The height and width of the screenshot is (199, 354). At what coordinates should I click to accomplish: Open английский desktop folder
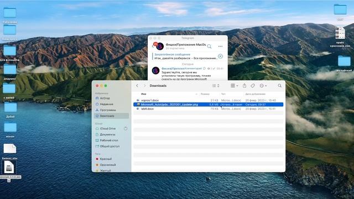click(x=344, y=64)
